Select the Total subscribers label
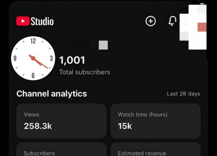 (85, 72)
